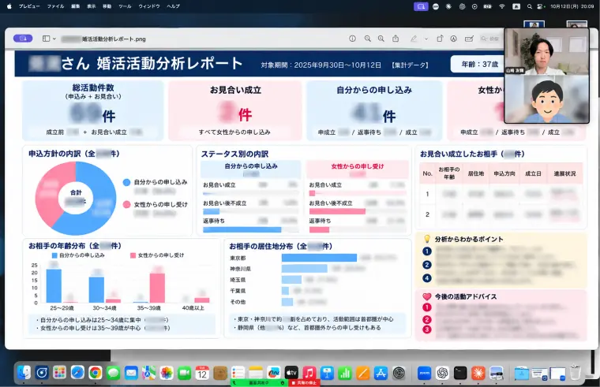600x387 pixels.
Task: Open Zoom from the Dock
Action: pyautogui.click(x=424, y=373)
